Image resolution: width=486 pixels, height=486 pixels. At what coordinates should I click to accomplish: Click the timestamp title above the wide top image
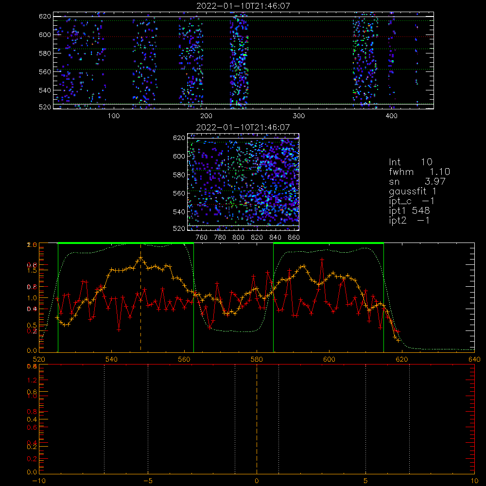pos(243,6)
